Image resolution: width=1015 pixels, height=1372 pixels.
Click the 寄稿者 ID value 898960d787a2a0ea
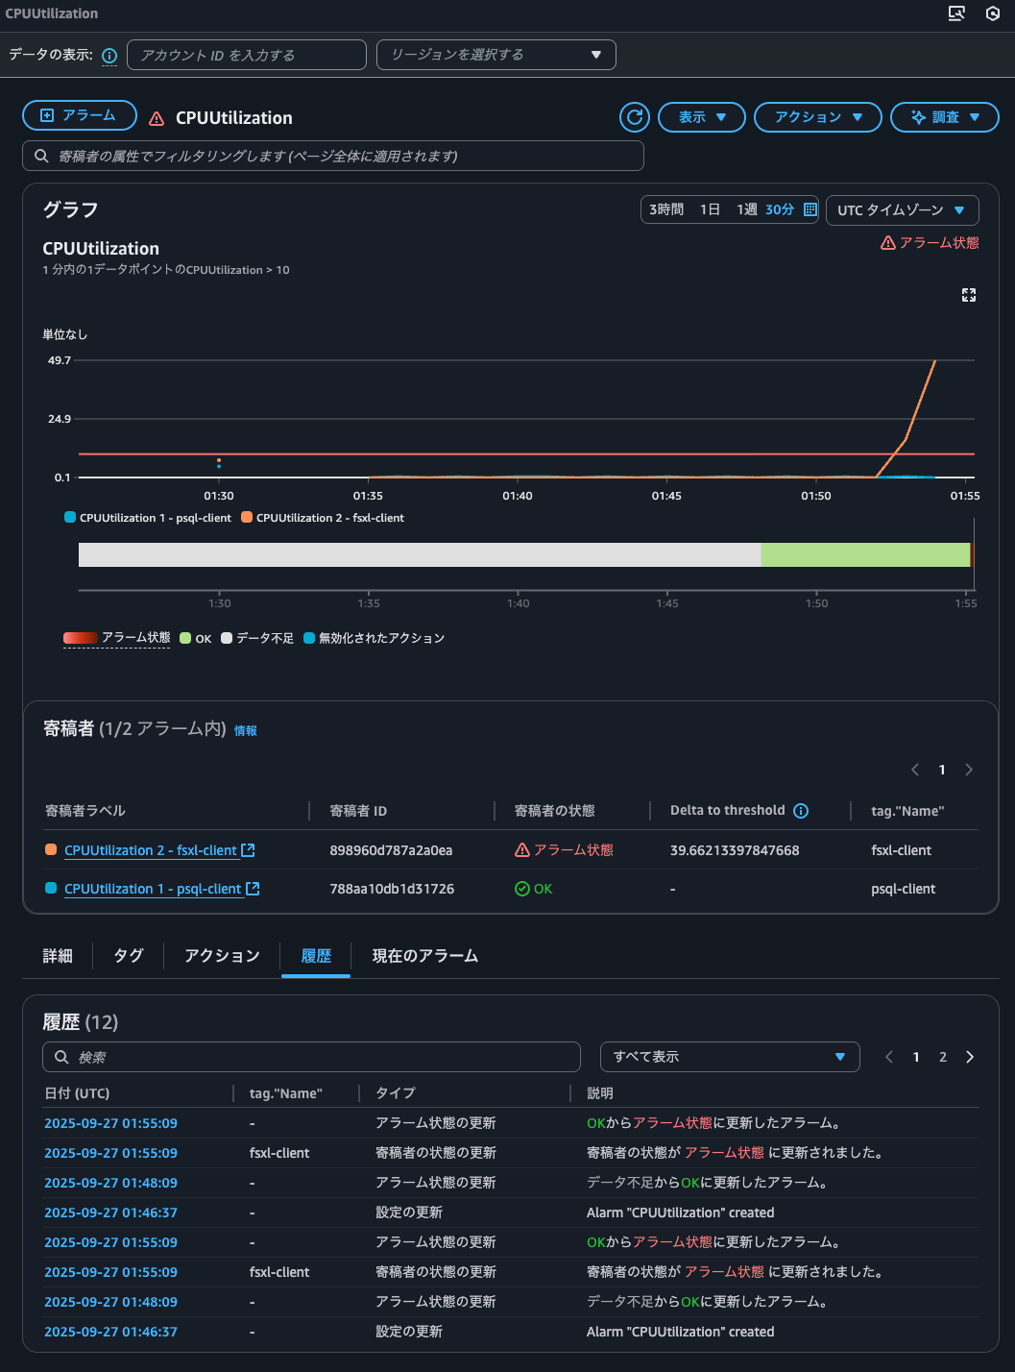[x=391, y=850]
